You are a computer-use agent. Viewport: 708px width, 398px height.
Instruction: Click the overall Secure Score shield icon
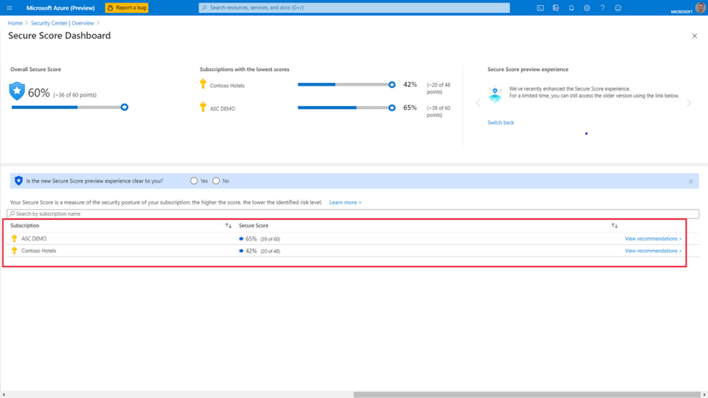click(17, 91)
